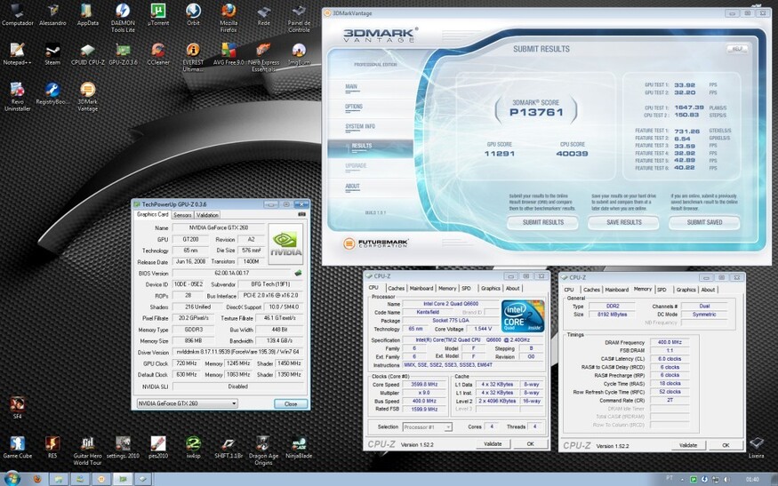This screenshot has width=778, height=486.
Task: Click the Firefox taskbar icon
Action: point(37,479)
